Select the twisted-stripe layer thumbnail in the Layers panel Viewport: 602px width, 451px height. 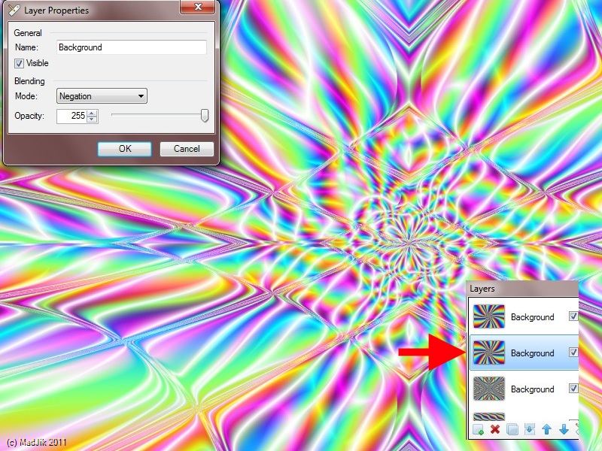tap(488, 416)
